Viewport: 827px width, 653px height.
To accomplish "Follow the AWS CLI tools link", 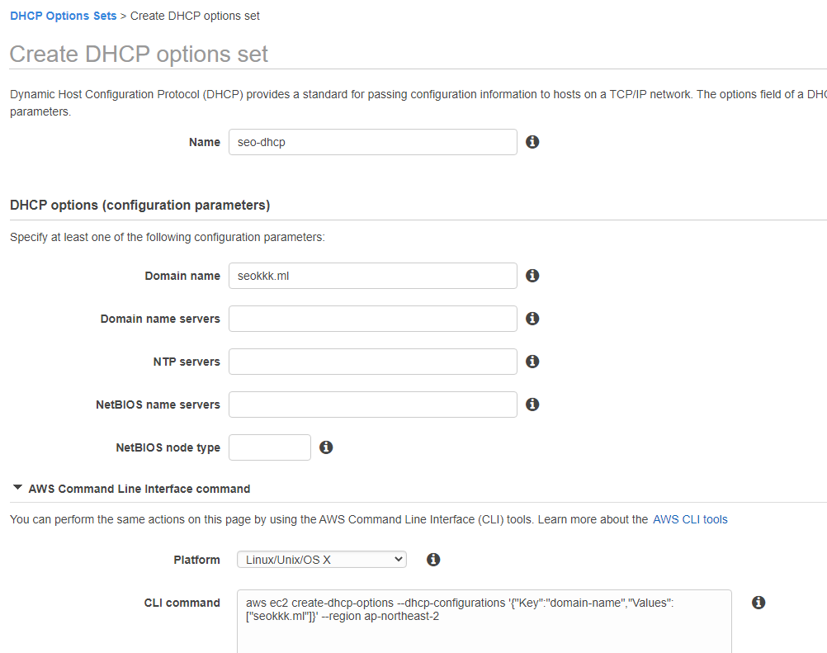I will (x=689, y=518).
